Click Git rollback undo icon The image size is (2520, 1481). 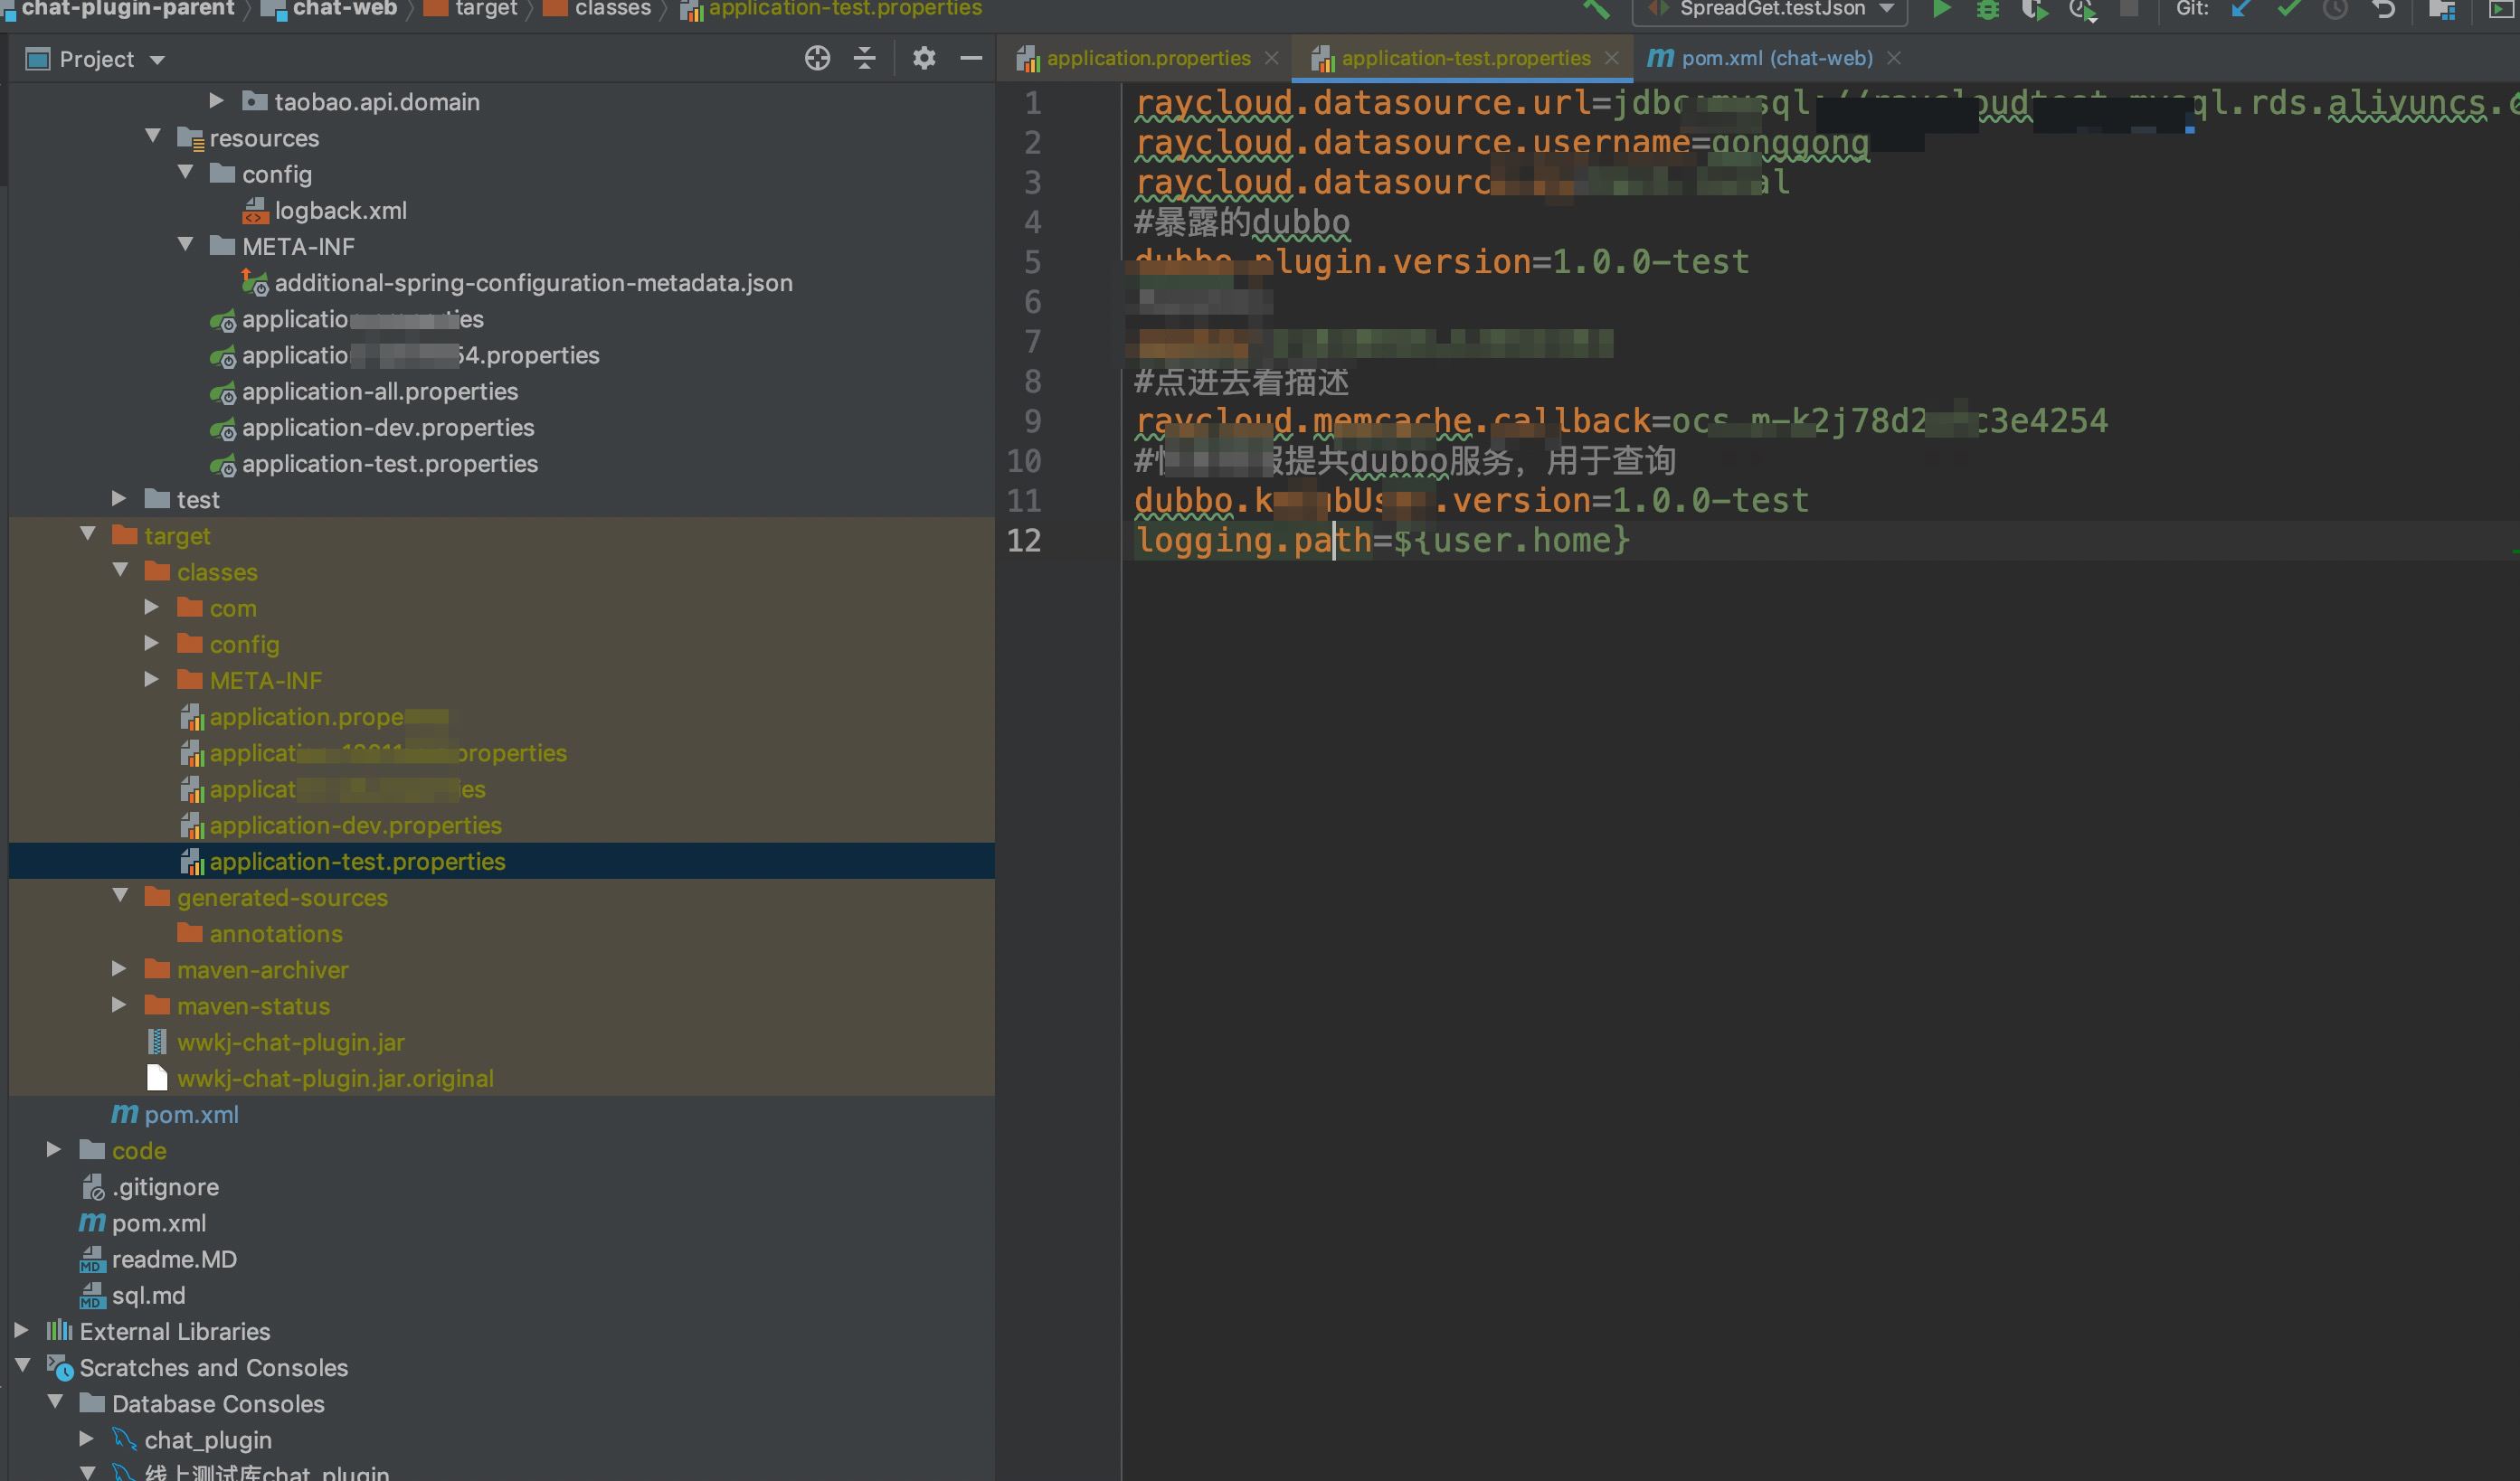click(x=2384, y=9)
